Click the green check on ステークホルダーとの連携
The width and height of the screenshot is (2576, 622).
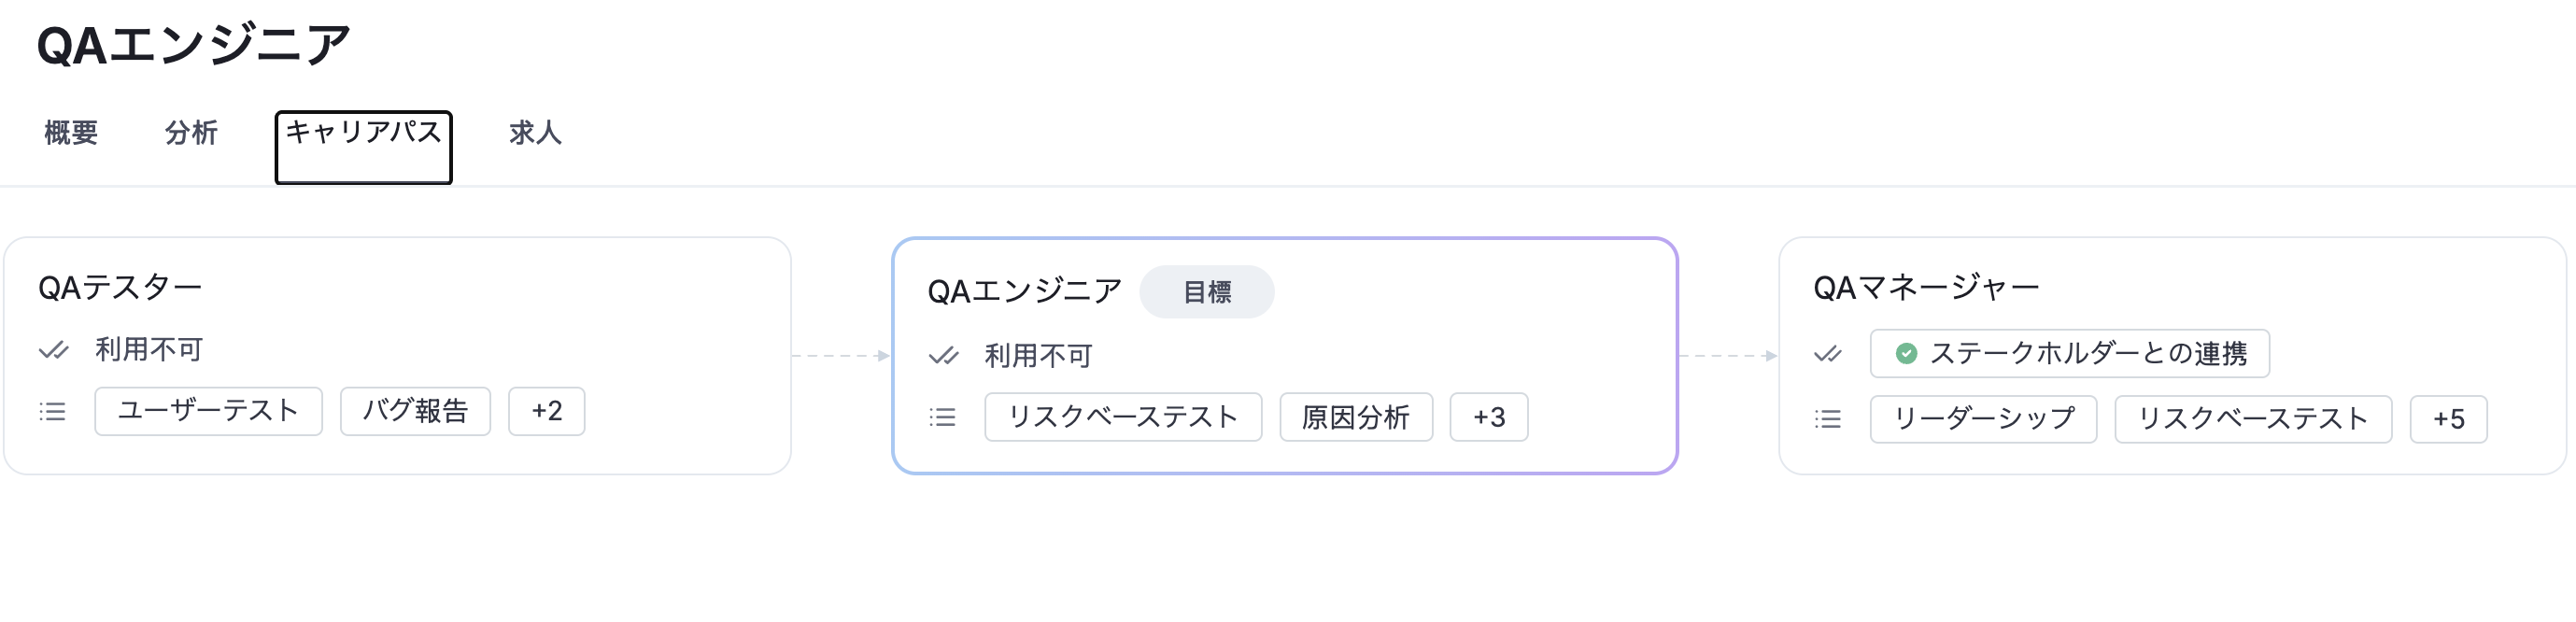[x=1906, y=353]
